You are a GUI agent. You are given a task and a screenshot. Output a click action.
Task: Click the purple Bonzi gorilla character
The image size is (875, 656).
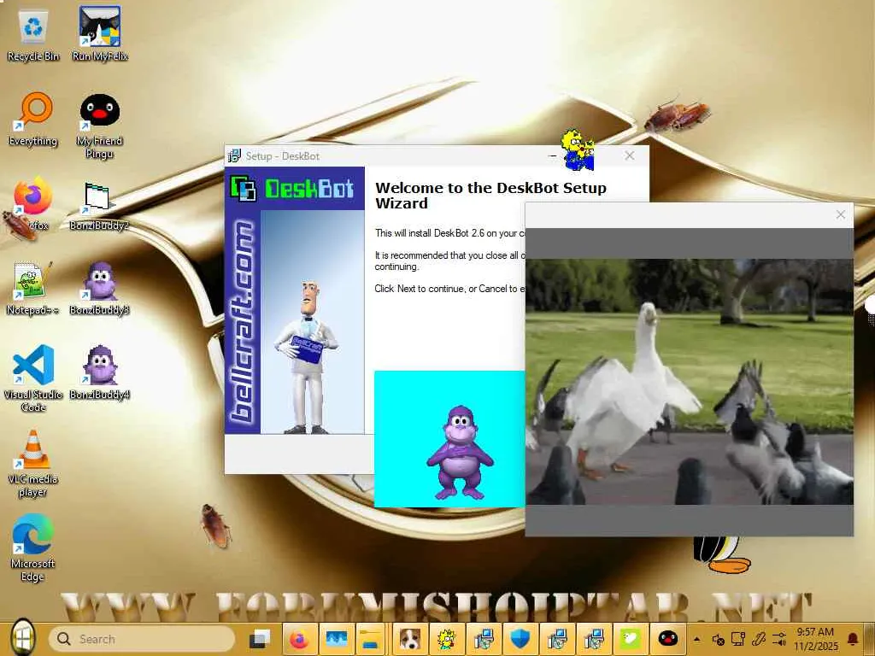click(x=460, y=453)
